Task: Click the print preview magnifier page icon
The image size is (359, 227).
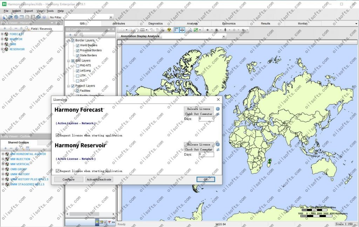Action: click(x=190, y=30)
